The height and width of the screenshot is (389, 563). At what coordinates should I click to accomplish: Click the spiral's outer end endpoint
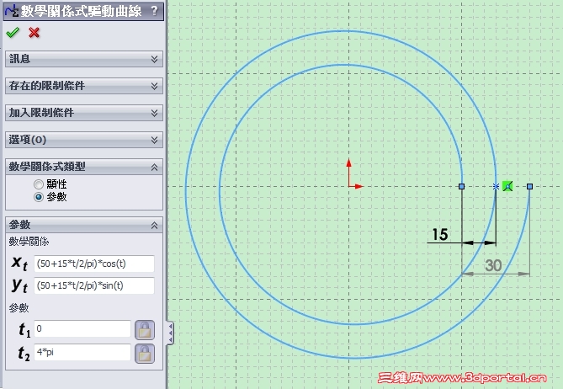[529, 186]
